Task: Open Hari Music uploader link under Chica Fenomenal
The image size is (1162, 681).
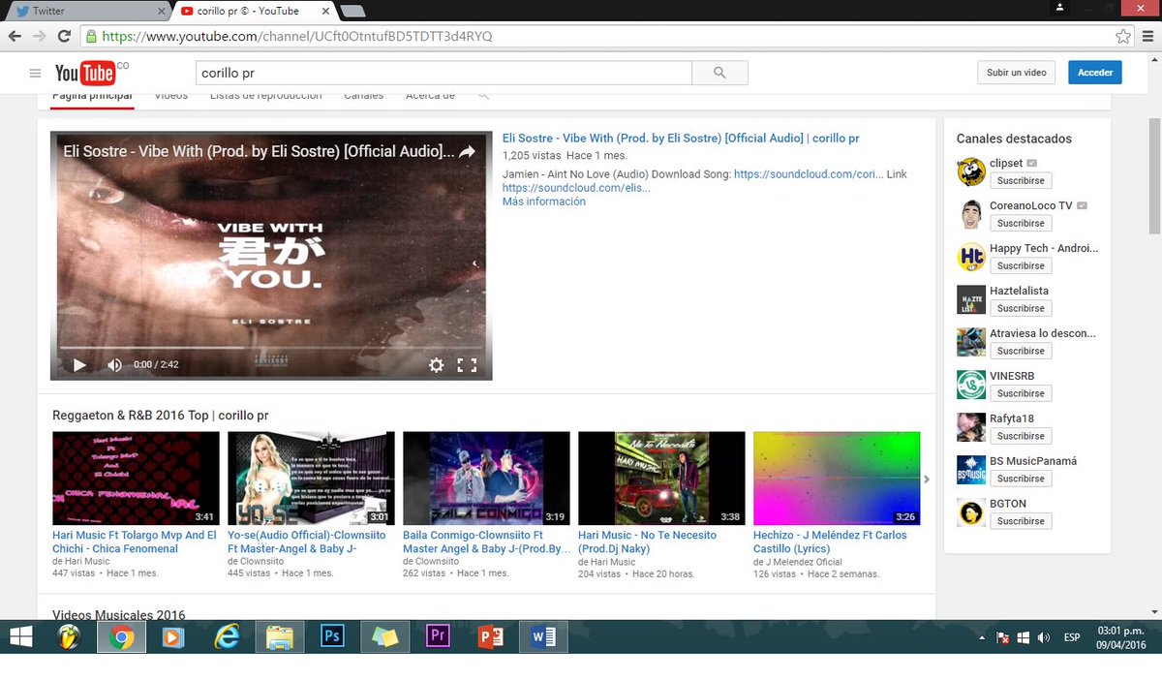Action: click(87, 562)
